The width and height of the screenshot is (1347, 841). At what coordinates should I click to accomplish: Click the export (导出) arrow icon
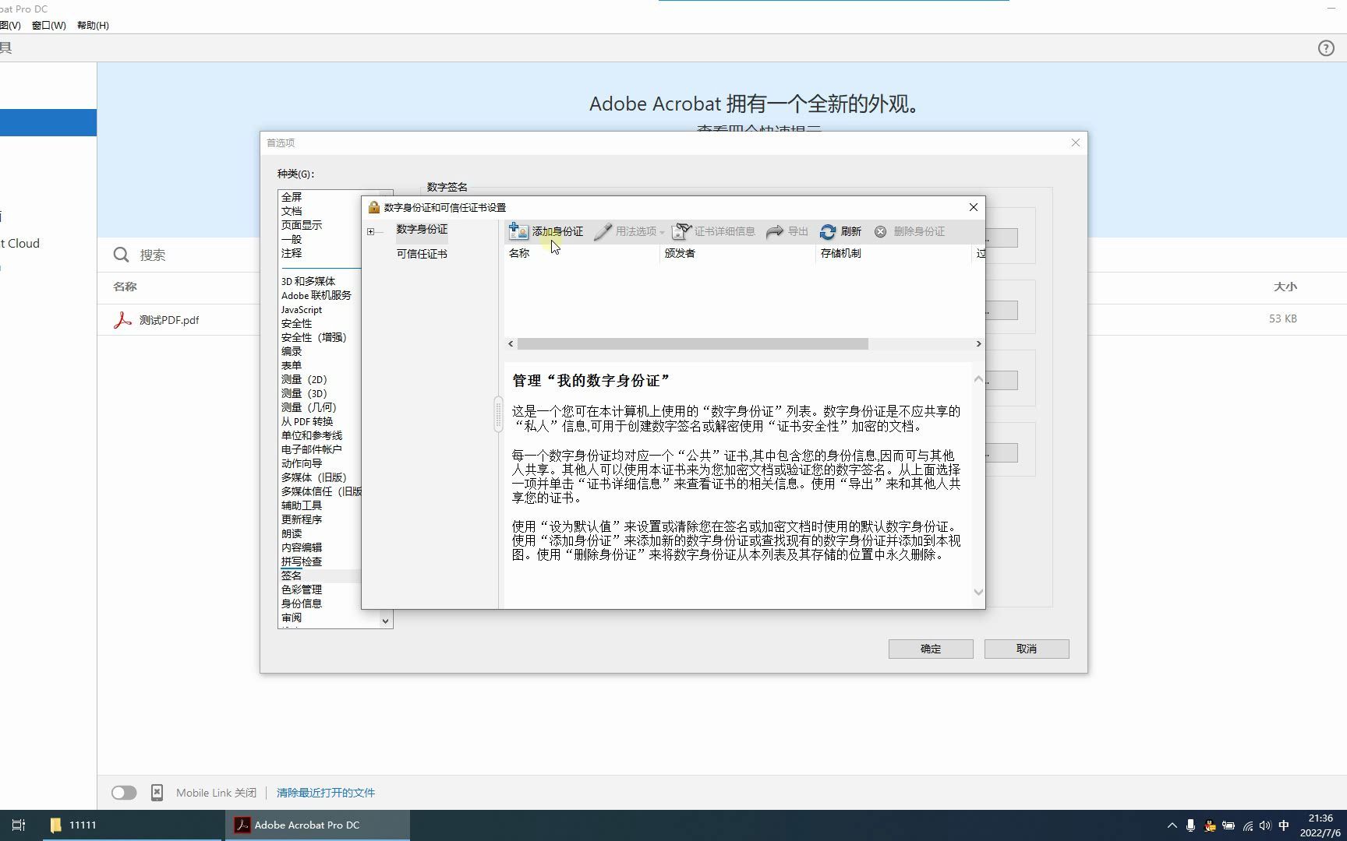click(x=775, y=231)
